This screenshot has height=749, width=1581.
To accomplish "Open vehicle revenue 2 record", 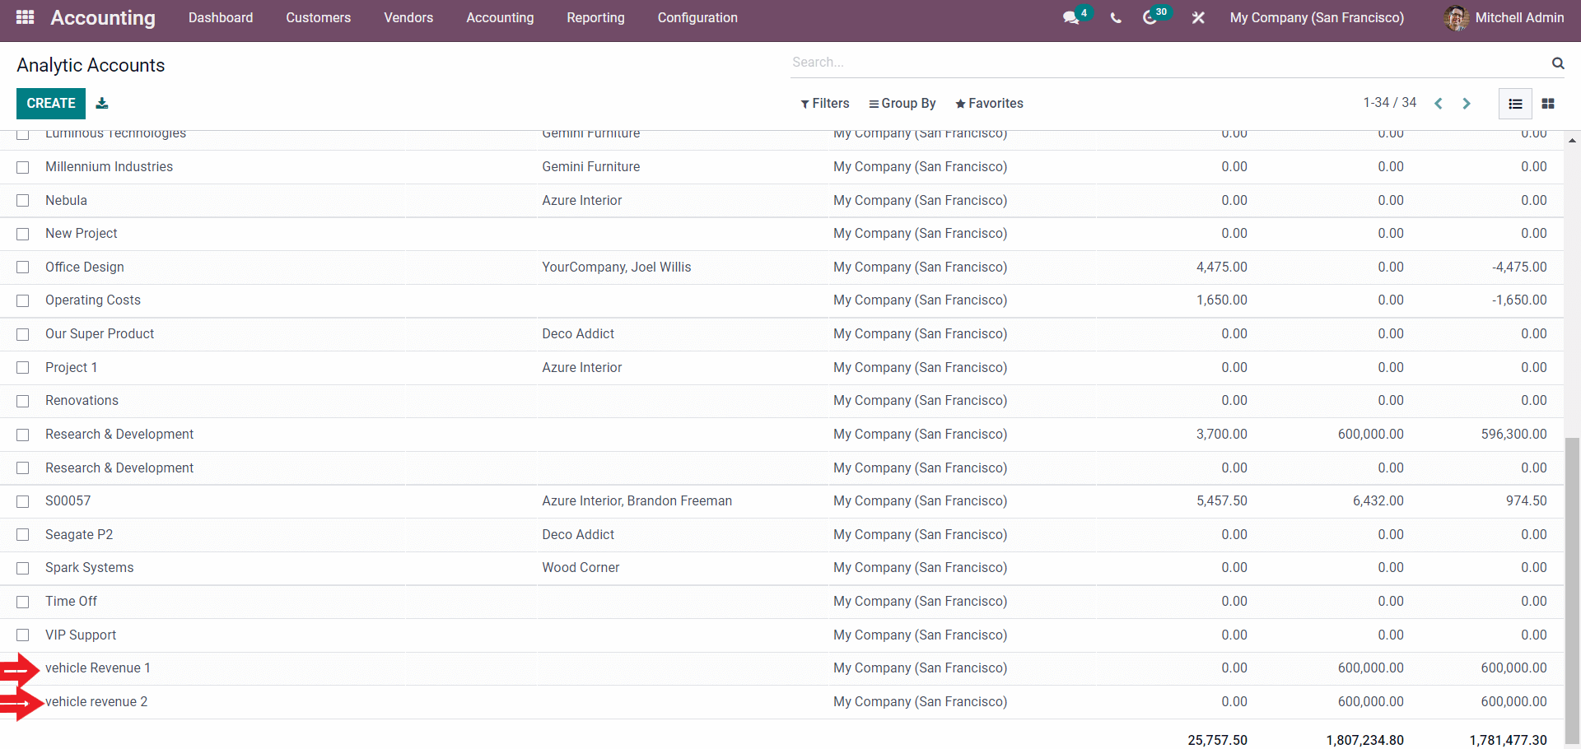I will pos(96,702).
